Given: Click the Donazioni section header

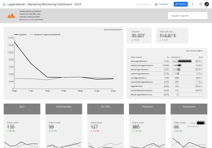Looking at the screenshot, I should [x=189, y=107].
